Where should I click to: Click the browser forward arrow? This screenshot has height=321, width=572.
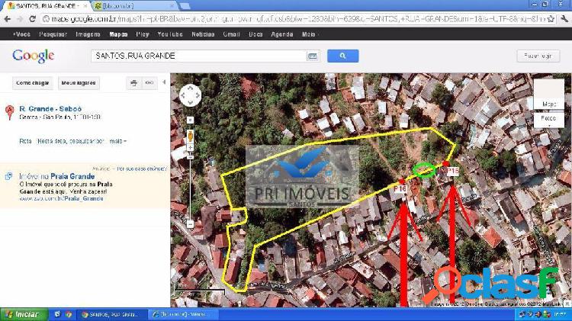point(20,19)
